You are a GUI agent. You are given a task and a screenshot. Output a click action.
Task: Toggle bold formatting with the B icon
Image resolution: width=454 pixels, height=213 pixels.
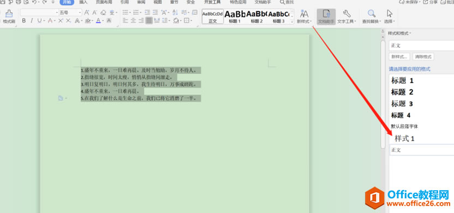pyautogui.click(x=24, y=21)
